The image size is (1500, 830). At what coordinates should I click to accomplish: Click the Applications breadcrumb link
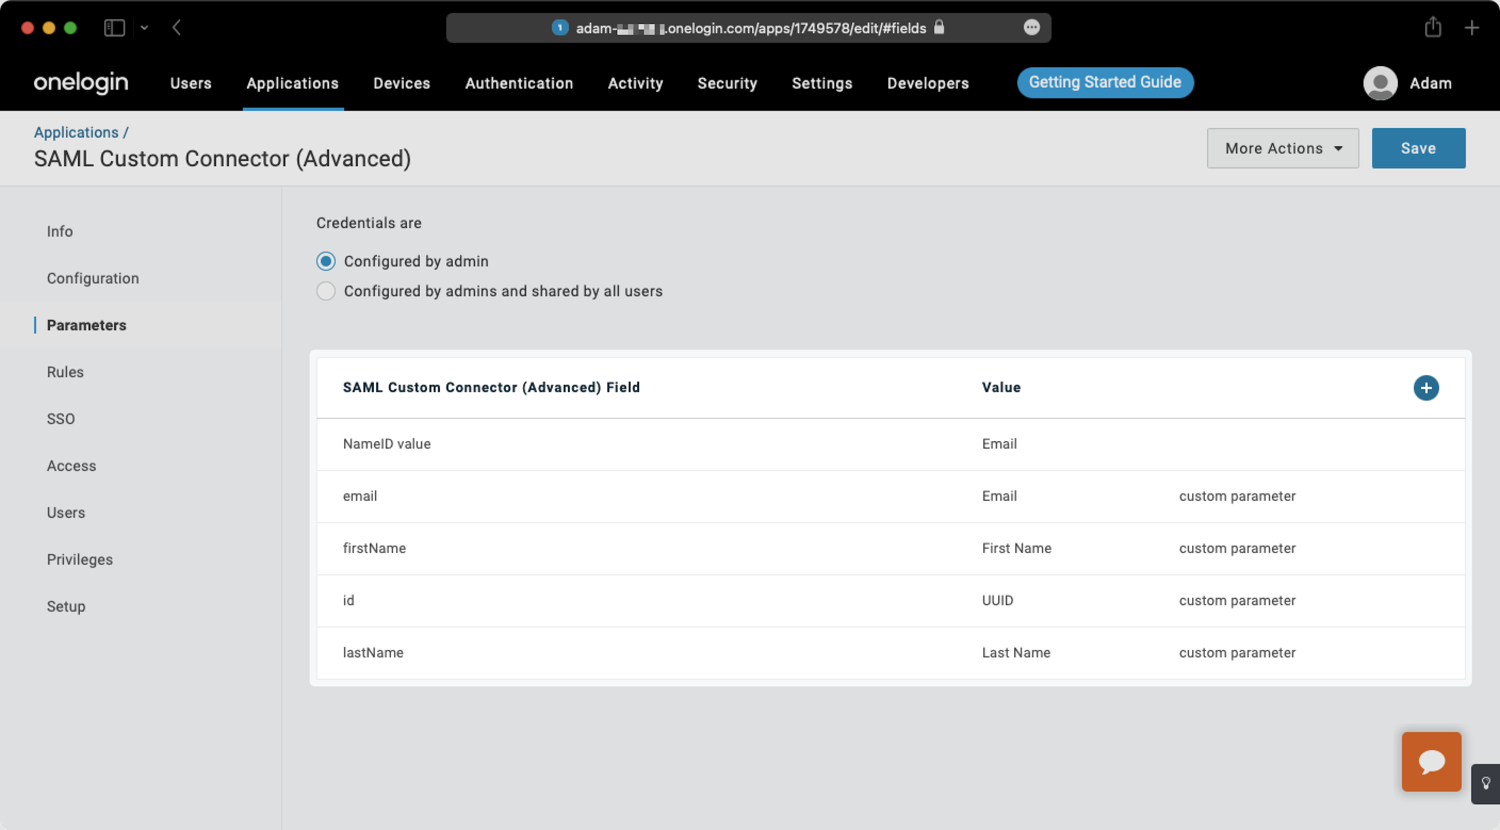tap(76, 132)
